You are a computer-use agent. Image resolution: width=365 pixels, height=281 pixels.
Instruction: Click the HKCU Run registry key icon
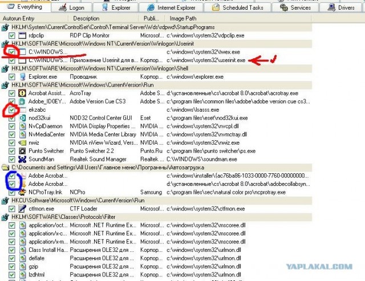pos(5,200)
